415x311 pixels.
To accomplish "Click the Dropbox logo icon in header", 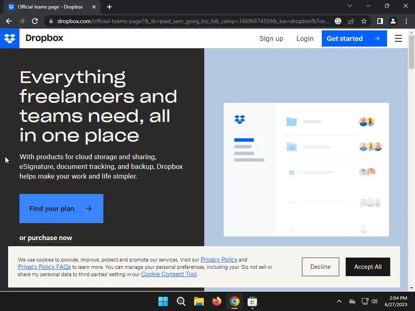I will pos(10,38).
